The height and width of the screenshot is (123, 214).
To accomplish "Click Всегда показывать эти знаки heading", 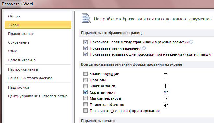I will (x=131, y=64).
